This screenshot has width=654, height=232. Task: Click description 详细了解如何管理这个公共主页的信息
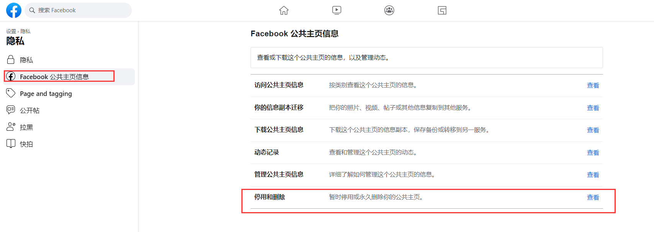pos(382,174)
